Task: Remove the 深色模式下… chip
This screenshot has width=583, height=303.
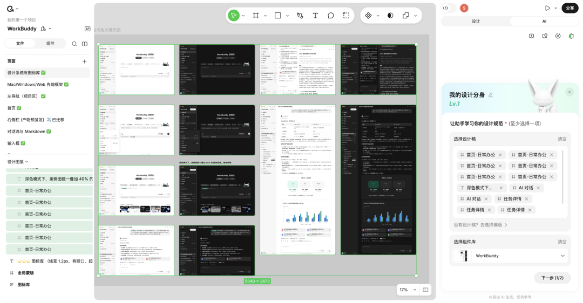Action: coord(501,188)
